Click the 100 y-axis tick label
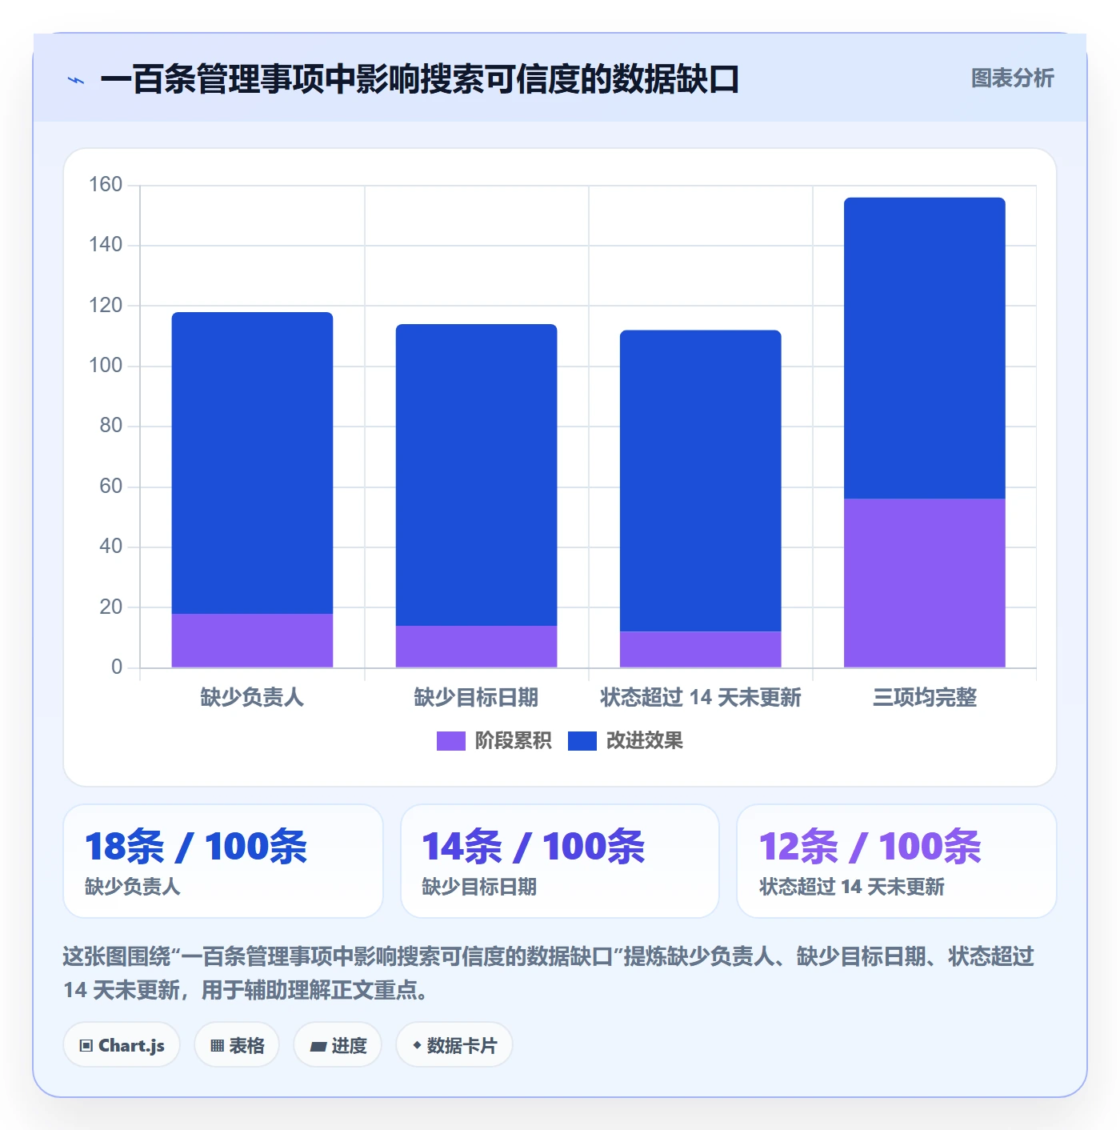1120x1130 pixels. (x=106, y=366)
